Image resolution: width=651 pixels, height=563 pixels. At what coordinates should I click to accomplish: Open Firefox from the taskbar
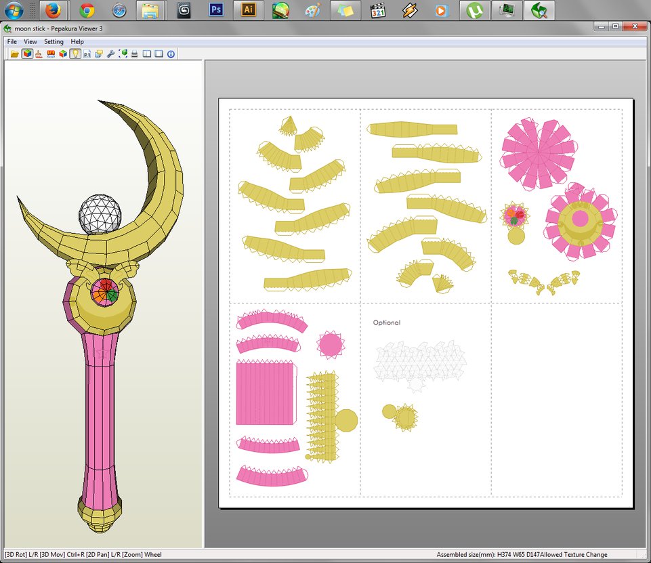(x=53, y=10)
